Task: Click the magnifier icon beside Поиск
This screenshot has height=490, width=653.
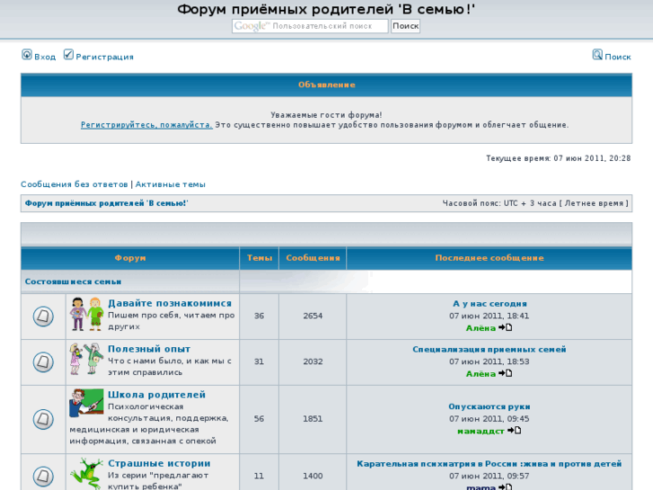Action: click(597, 55)
